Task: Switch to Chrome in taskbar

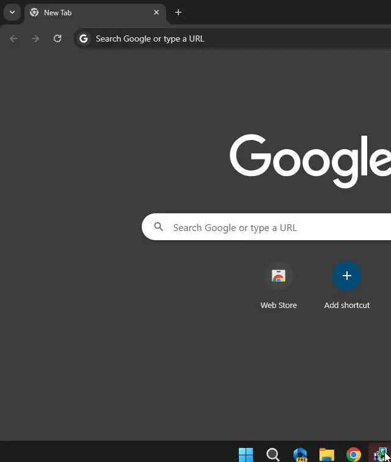Action: coord(354,454)
